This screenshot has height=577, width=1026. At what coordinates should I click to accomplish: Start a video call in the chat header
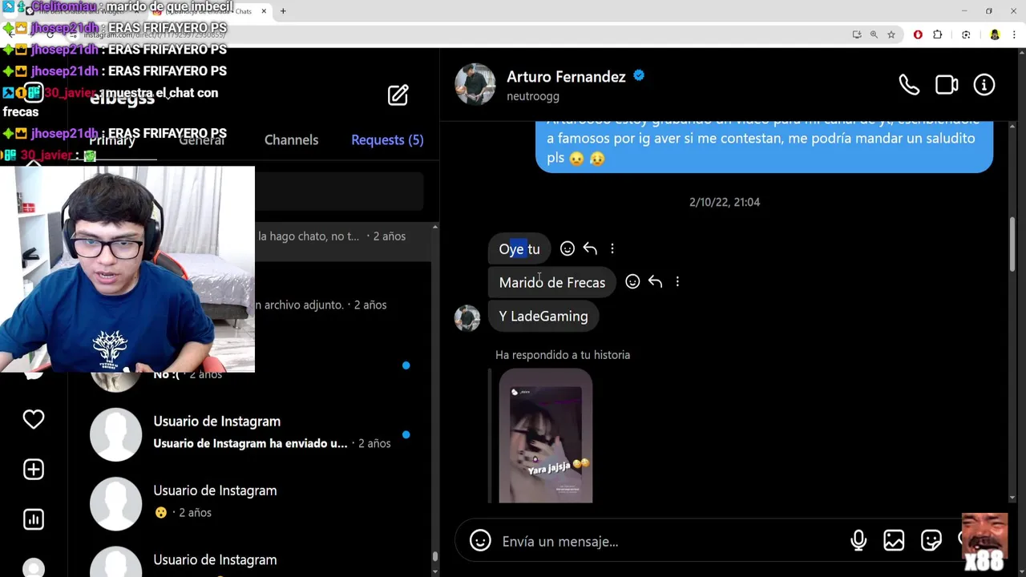pyautogui.click(x=947, y=85)
